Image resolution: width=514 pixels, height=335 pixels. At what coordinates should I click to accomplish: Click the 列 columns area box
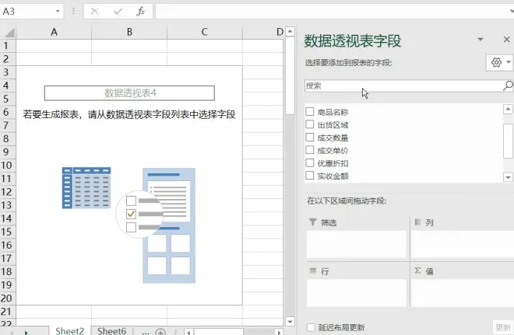[x=462, y=244]
